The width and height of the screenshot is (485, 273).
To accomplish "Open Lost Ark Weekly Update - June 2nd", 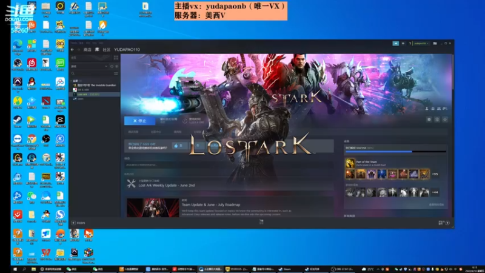I will tap(166, 185).
